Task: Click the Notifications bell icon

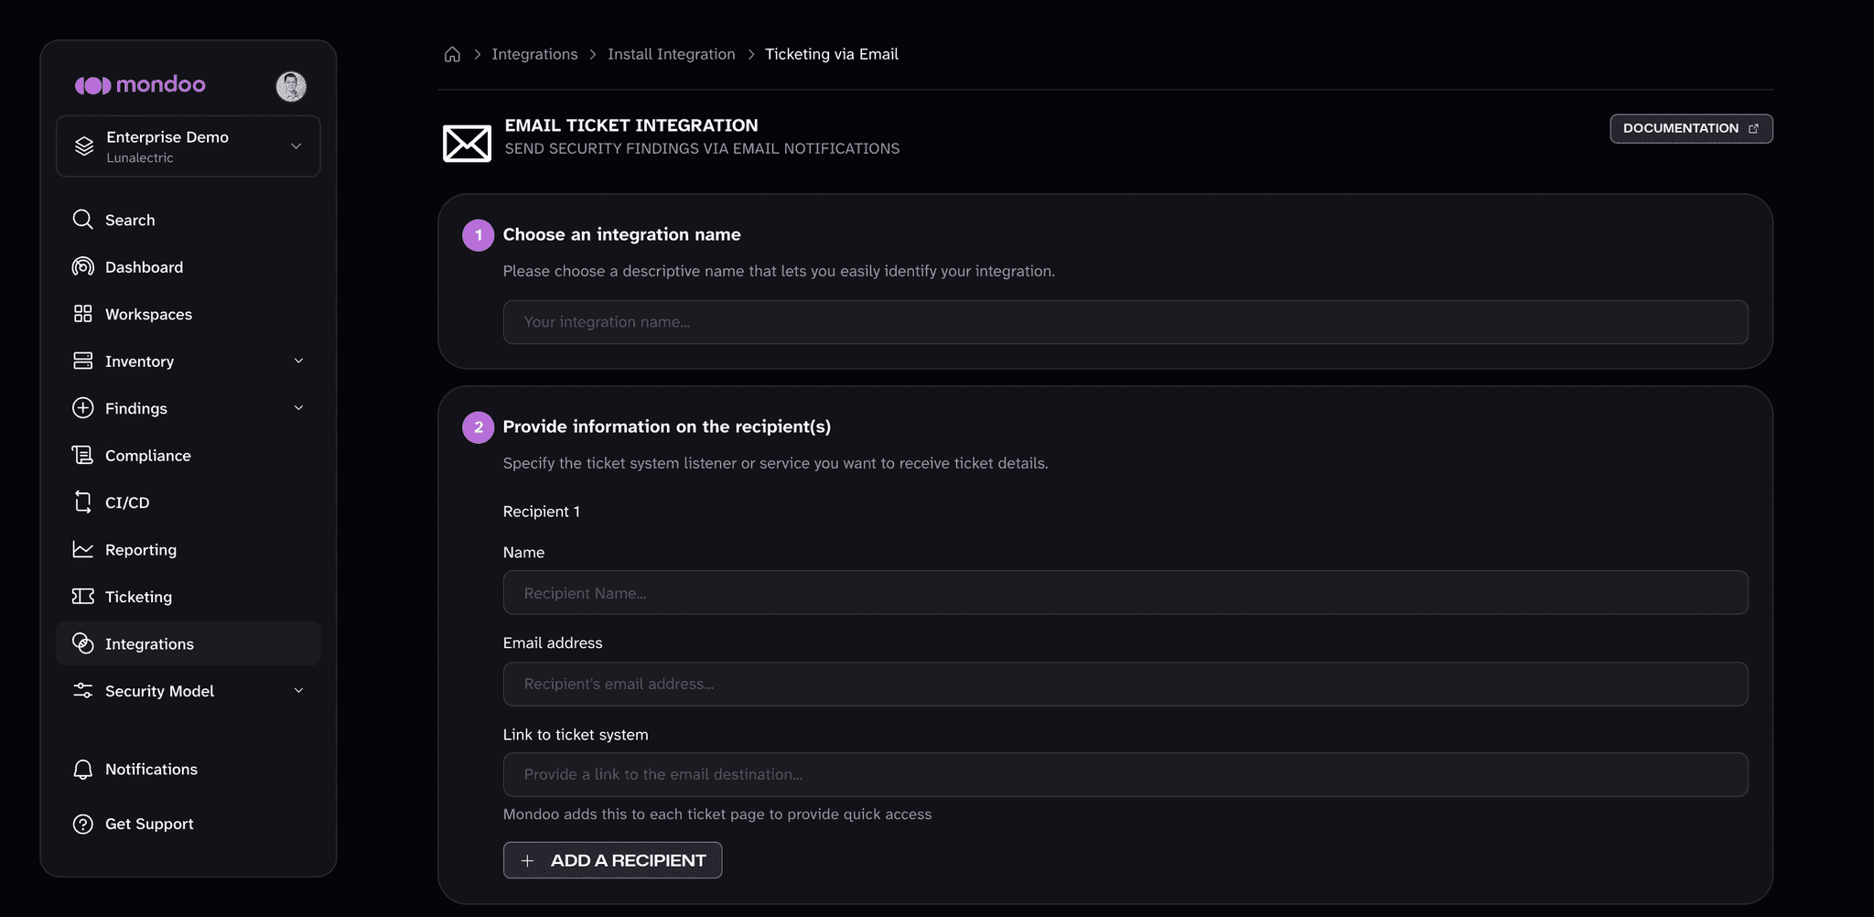Action: coord(82,770)
